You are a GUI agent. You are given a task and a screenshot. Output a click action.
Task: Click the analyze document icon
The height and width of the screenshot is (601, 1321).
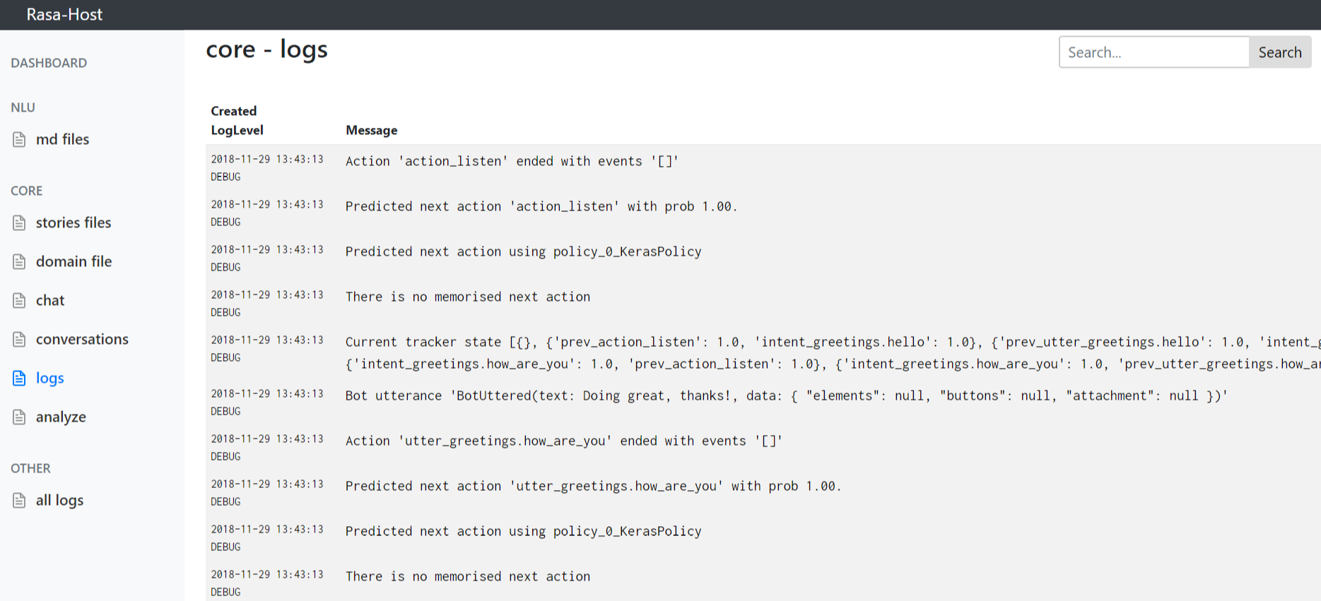tap(19, 417)
